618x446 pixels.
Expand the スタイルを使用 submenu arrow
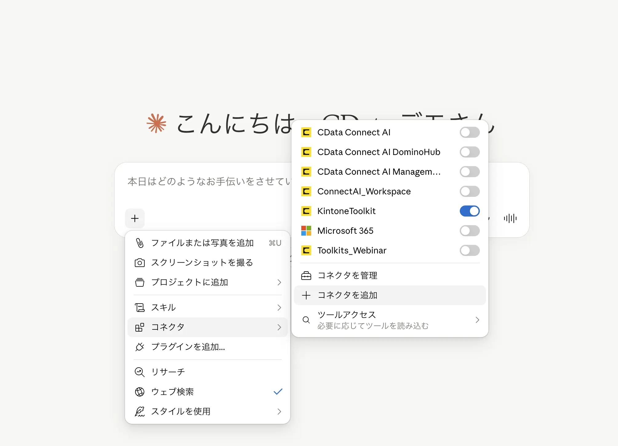coord(279,412)
